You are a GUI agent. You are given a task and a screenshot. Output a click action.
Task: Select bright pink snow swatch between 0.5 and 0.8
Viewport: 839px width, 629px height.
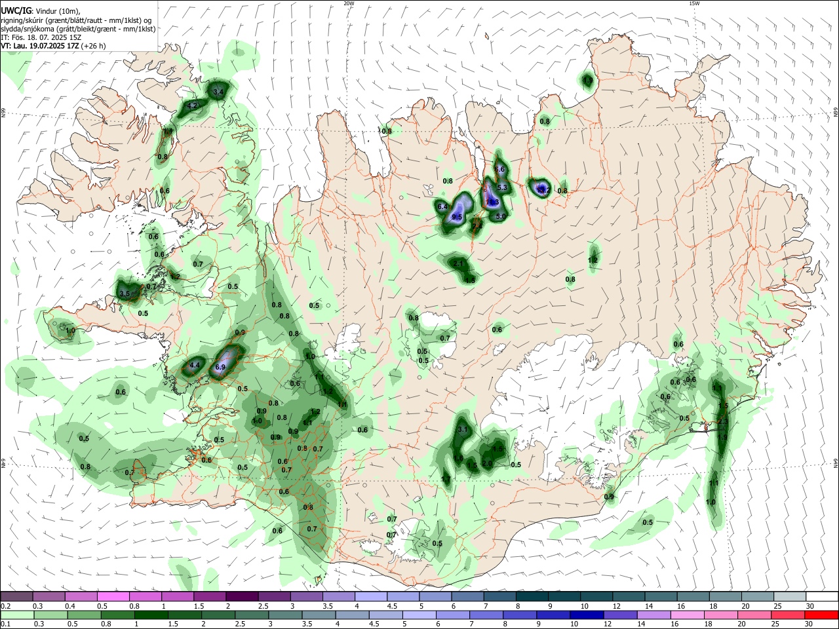pos(113,597)
